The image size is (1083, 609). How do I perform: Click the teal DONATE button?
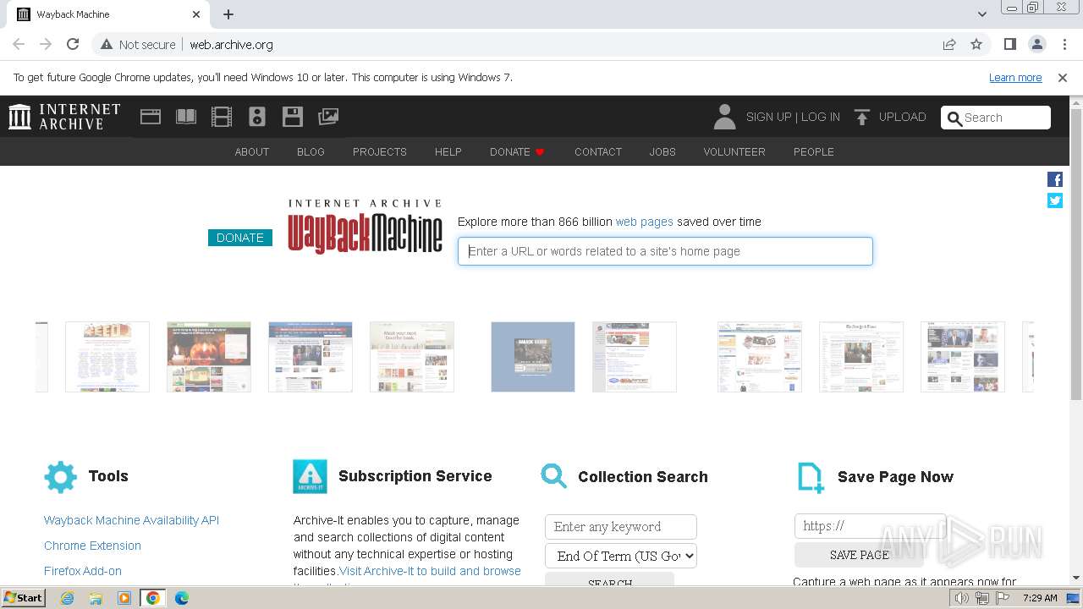[240, 238]
